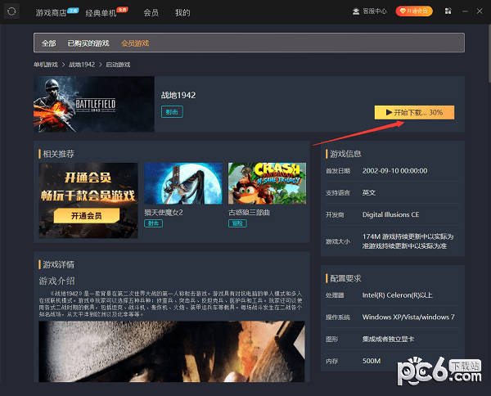
Task: Click the 开始下载... 30% button
Action: point(414,112)
